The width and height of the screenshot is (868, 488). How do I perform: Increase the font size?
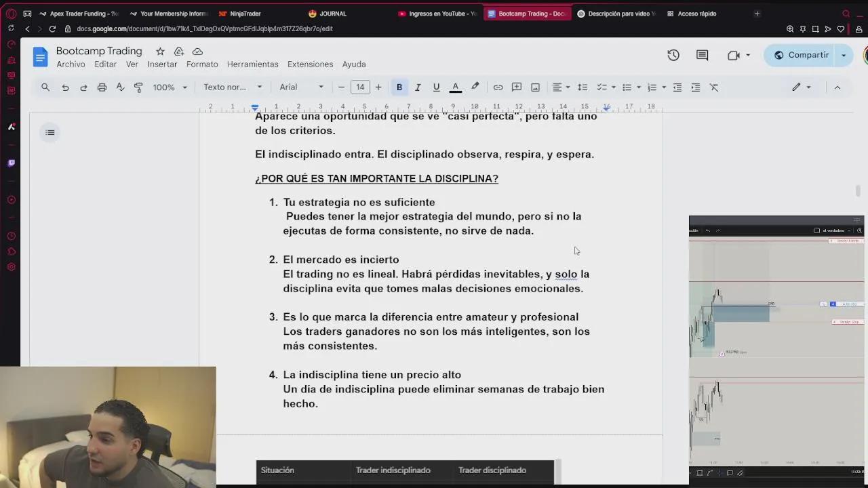[x=378, y=87]
